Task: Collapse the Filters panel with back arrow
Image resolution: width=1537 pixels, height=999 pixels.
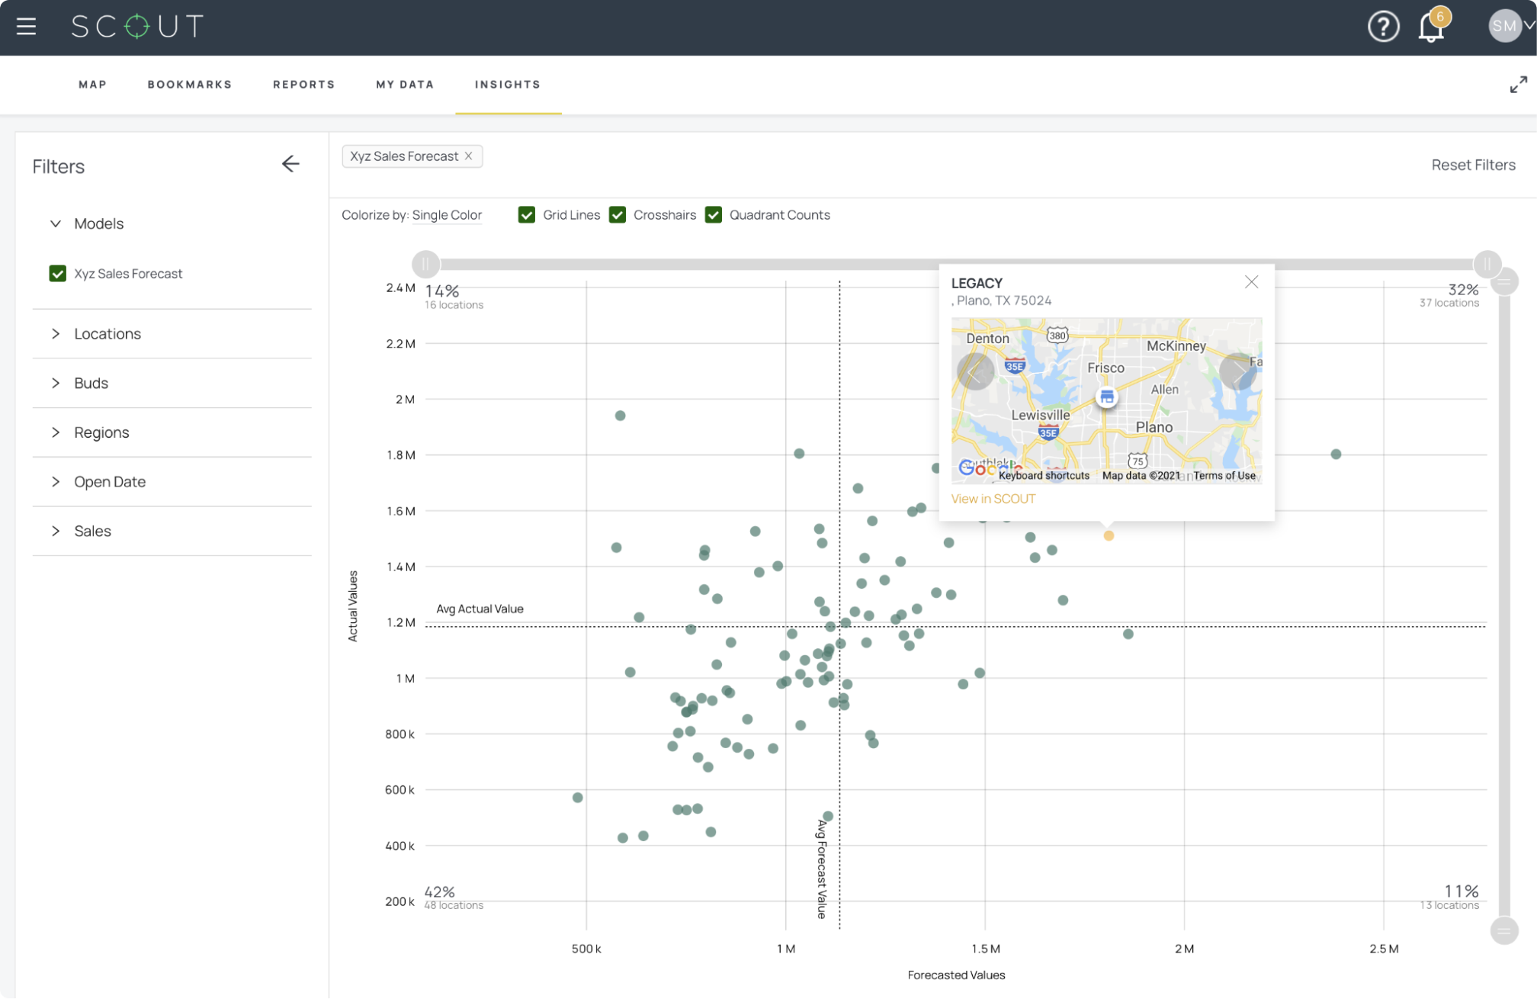Action: 290,164
